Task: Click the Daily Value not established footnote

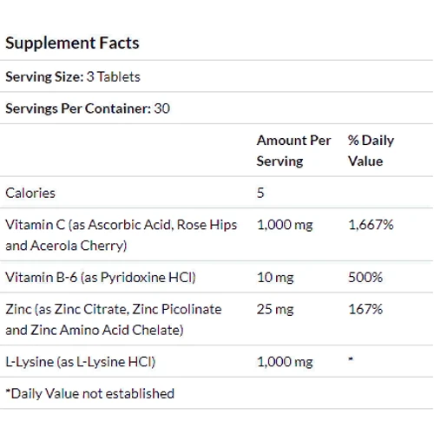Action: coord(90,394)
